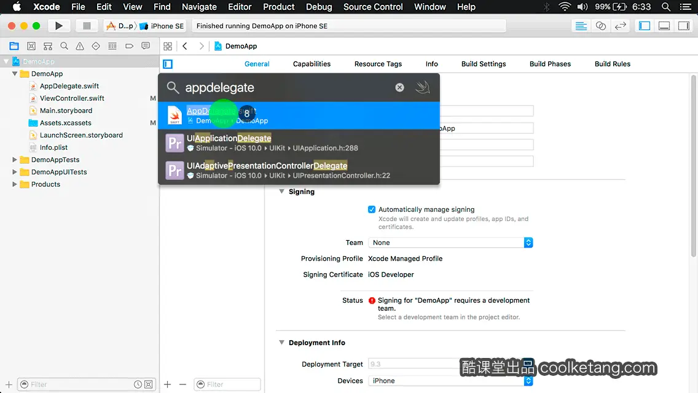
Task: Collapse the Signing section
Action: coord(281,192)
